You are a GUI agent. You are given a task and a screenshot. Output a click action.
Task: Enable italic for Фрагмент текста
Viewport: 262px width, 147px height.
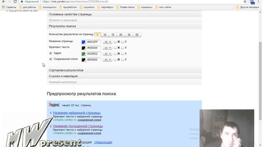122,48
